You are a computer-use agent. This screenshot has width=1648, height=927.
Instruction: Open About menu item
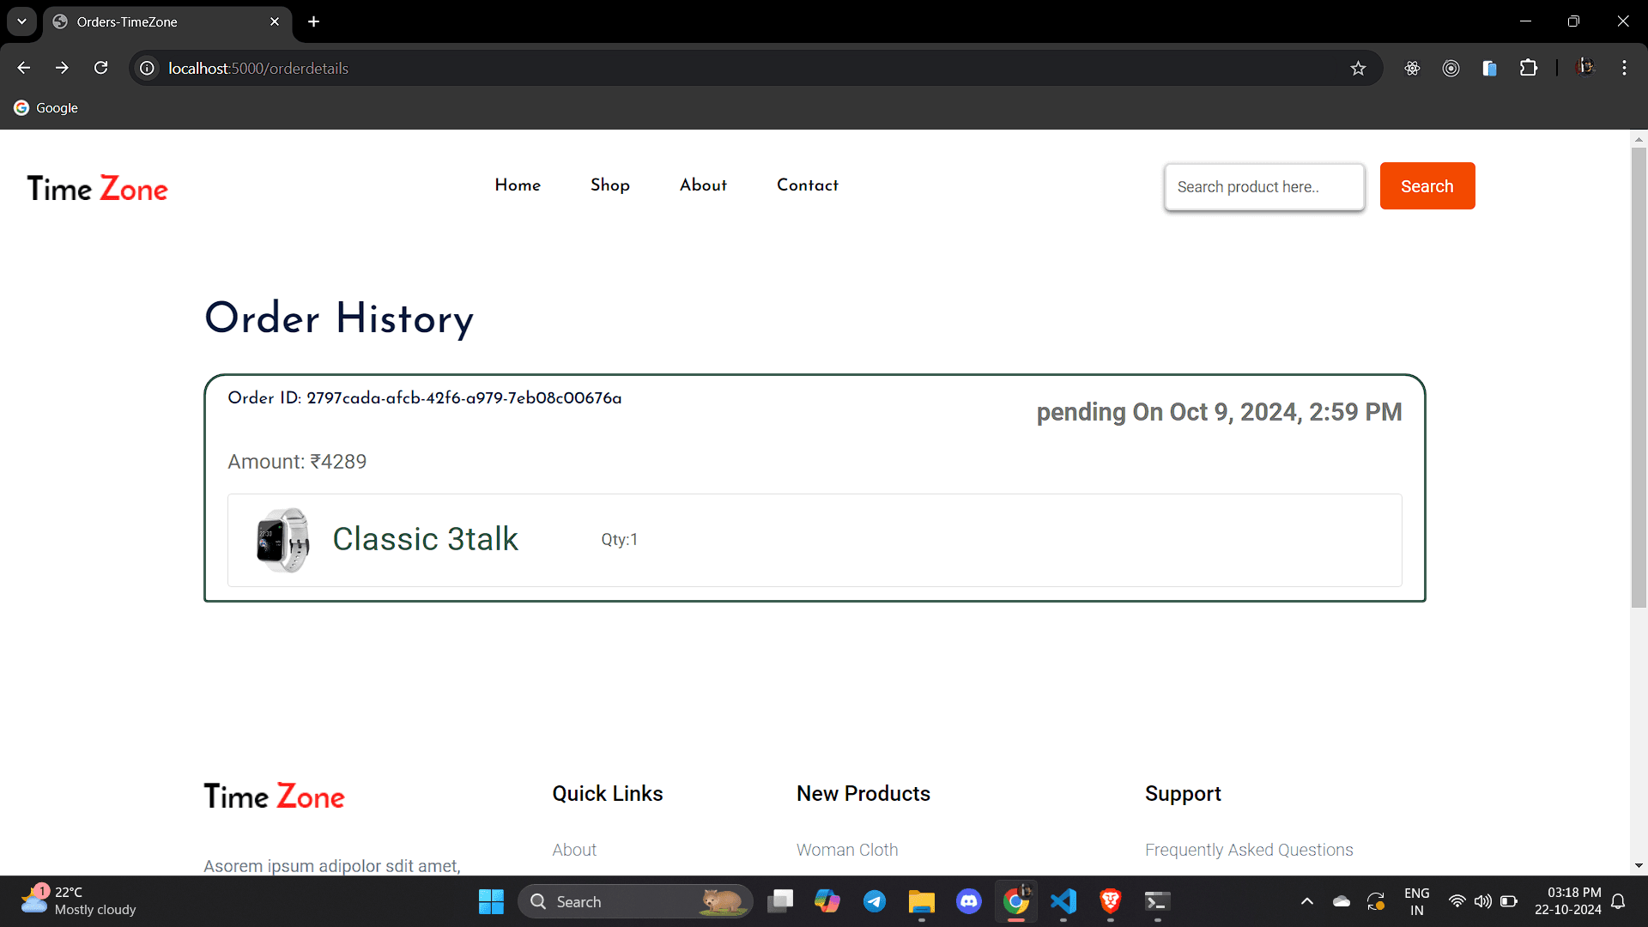pos(703,185)
